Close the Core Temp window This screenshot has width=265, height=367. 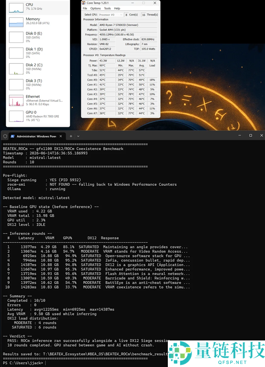click(155, 3)
